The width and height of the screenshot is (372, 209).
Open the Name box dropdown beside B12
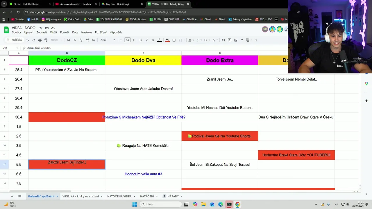[x=17, y=48]
